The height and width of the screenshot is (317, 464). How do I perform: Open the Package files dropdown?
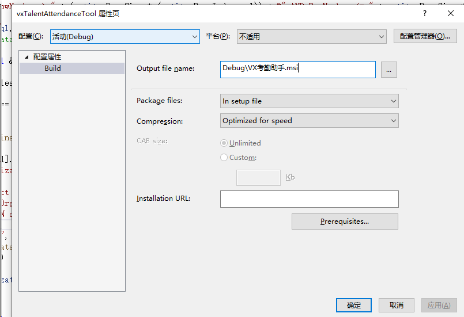pyautogui.click(x=309, y=101)
